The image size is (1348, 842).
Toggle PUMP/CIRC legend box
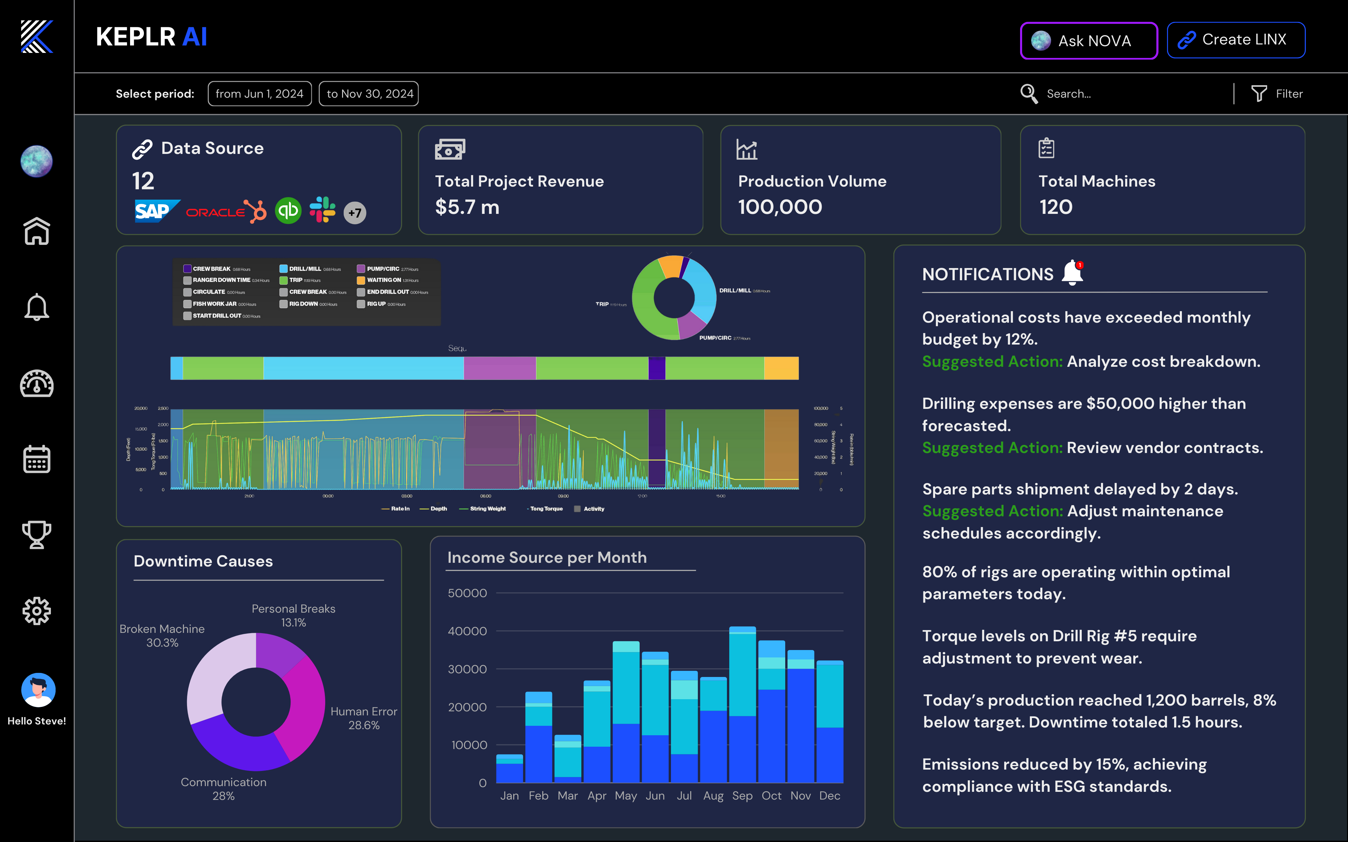click(361, 269)
